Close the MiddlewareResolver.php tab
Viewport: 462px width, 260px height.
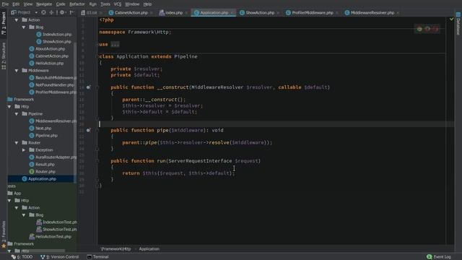coord(398,13)
